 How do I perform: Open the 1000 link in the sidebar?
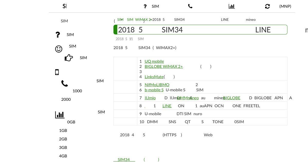77,91
